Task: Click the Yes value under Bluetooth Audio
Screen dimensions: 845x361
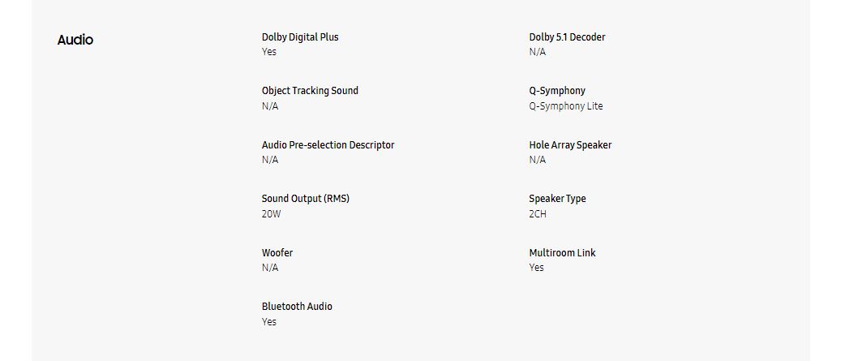Action: coord(269,322)
